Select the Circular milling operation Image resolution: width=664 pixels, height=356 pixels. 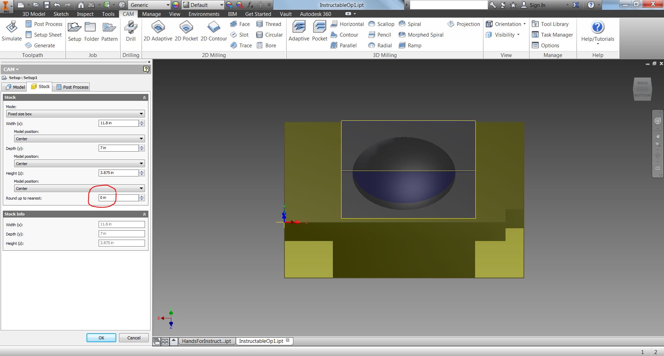click(269, 35)
